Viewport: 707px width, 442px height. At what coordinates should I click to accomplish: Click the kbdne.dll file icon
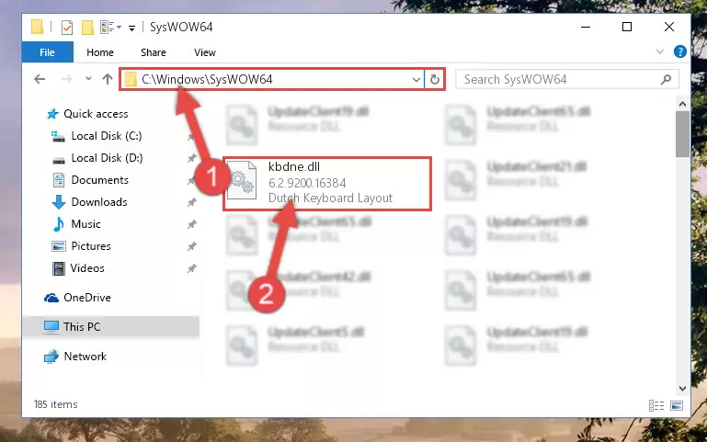click(x=242, y=180)
